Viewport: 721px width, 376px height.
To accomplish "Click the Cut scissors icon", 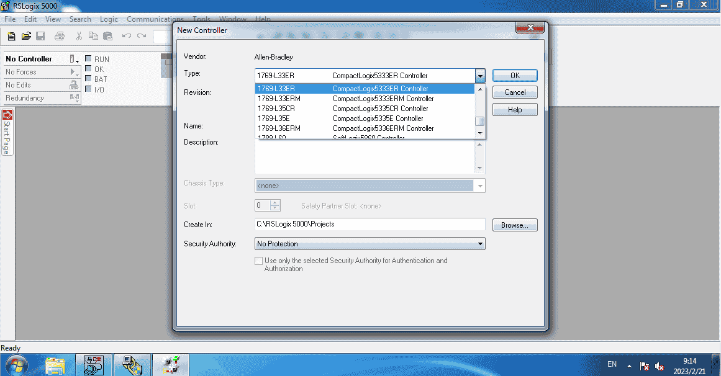I will point(79,36).
